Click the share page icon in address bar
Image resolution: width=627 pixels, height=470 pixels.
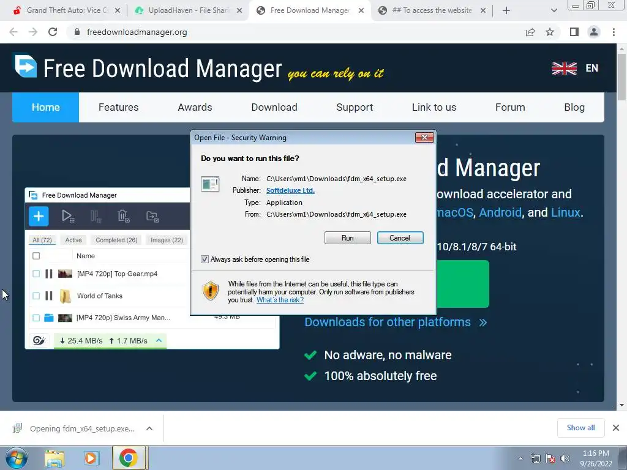coord(530,32)
